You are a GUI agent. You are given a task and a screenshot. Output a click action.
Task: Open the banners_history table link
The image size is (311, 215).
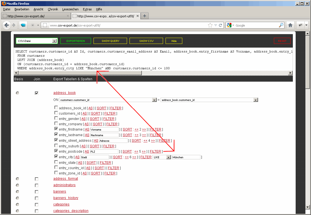click(x=66, y=198)
